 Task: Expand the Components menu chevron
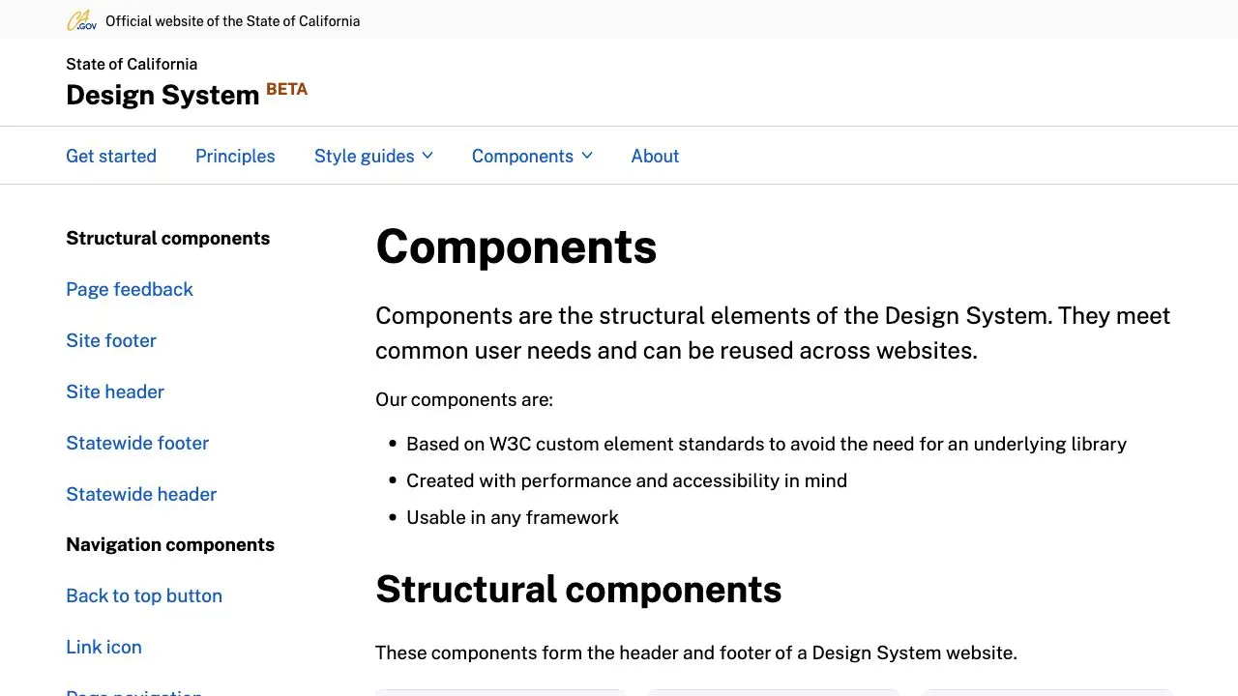(x=587, y=156)
